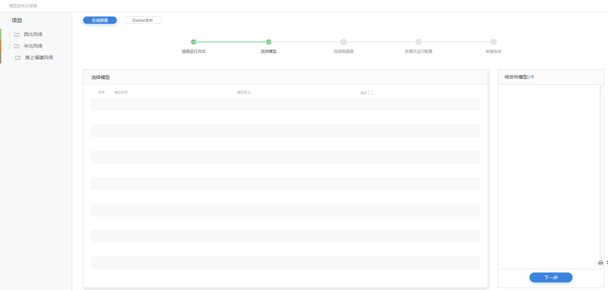The height and width of the screenshot is (290, 608).
Task: Open the 华北风场 folder icon
Action: point(17,46)
